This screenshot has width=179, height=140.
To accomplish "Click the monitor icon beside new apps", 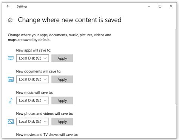I will pos(11,58).
